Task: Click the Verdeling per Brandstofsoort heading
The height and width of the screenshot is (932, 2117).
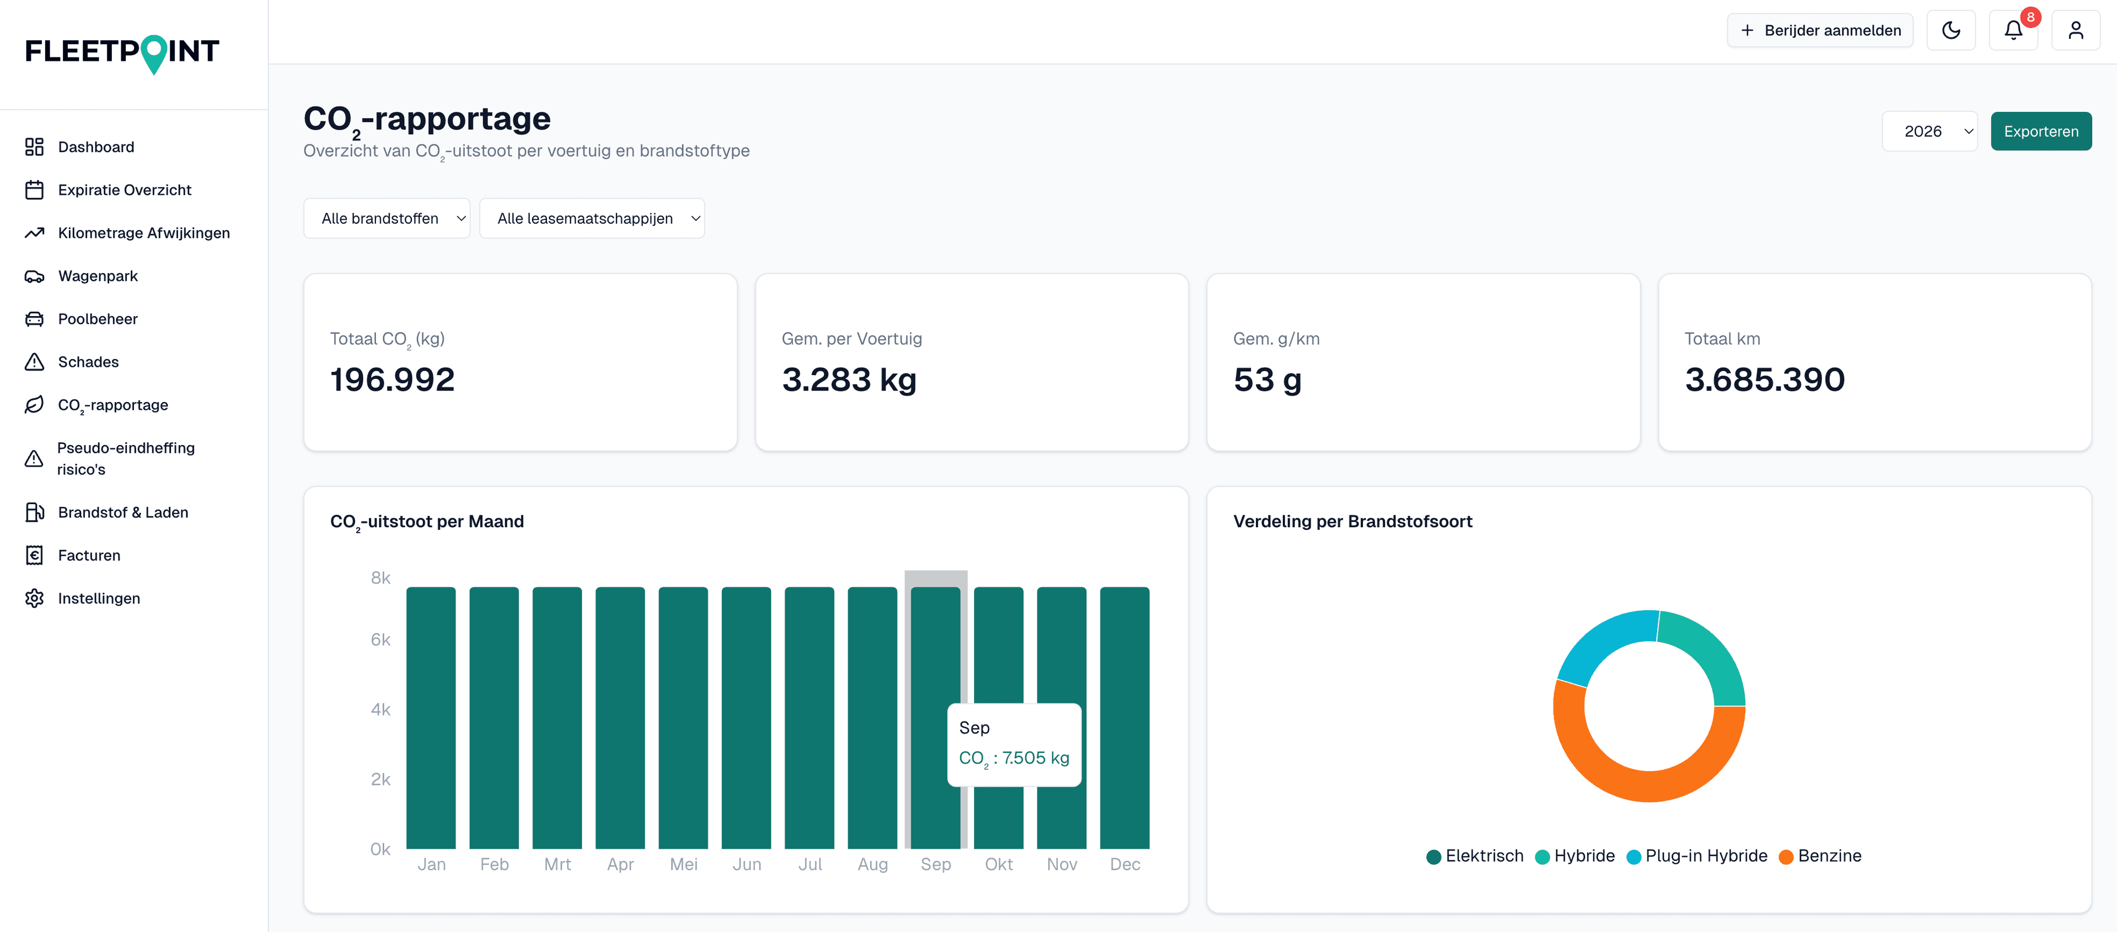Action: (1353, 522)
